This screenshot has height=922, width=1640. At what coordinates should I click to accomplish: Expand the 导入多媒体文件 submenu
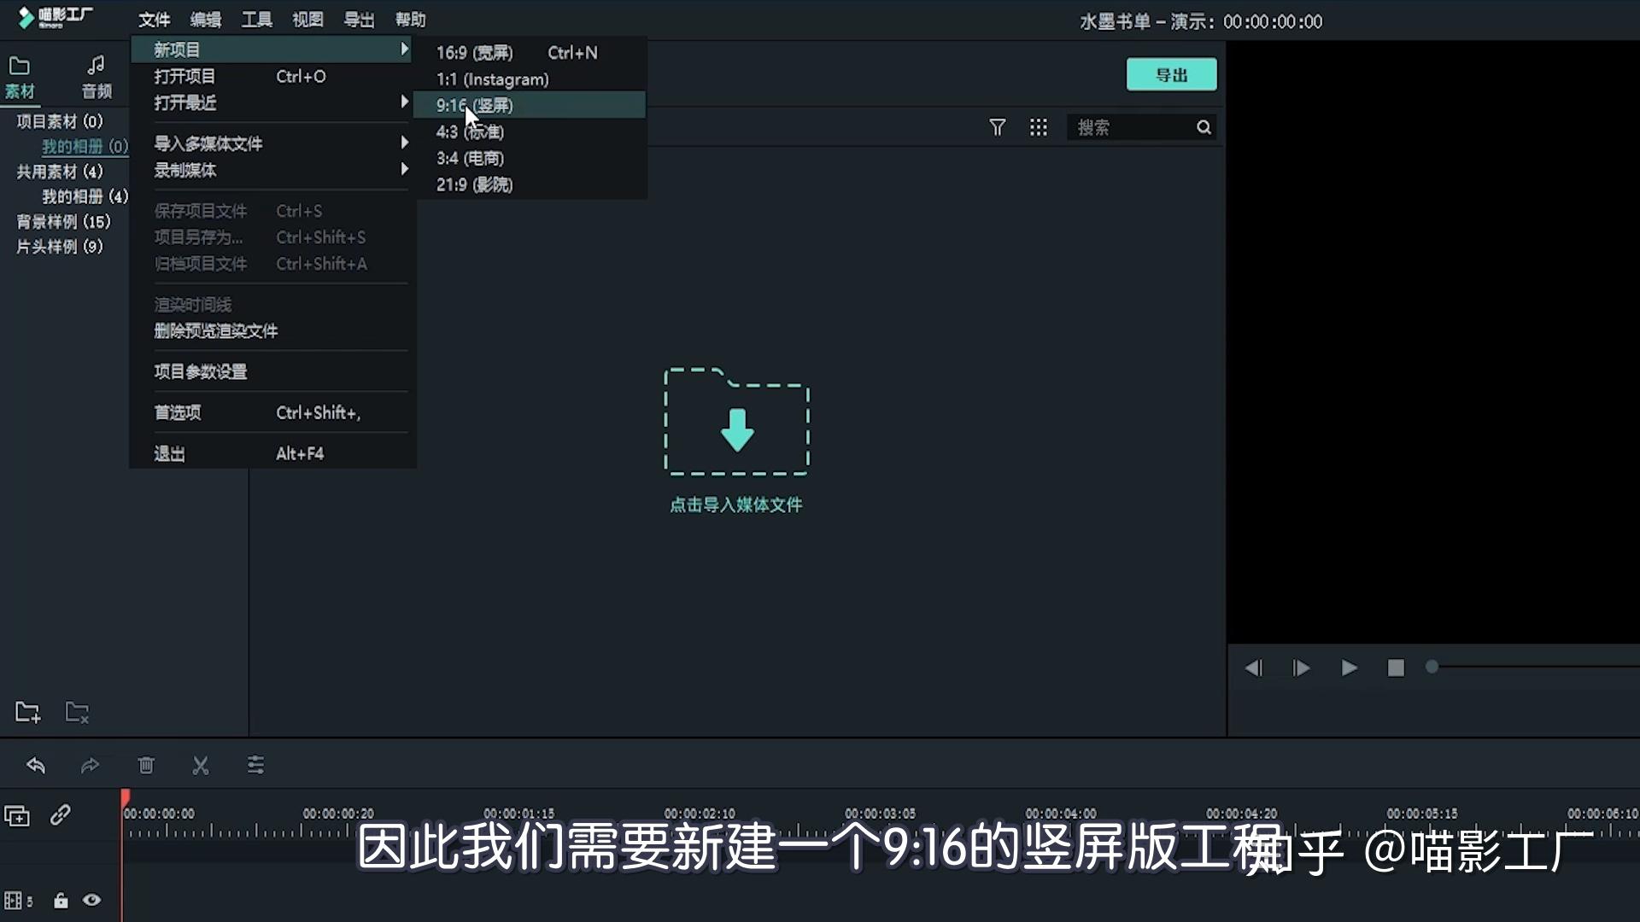point(272,143)
